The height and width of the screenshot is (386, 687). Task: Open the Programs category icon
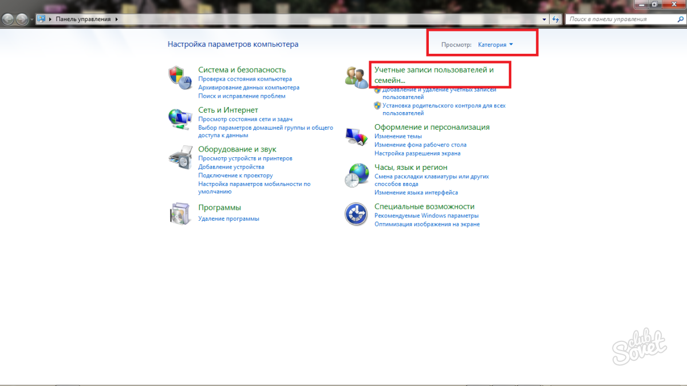(x=179, y=213)
